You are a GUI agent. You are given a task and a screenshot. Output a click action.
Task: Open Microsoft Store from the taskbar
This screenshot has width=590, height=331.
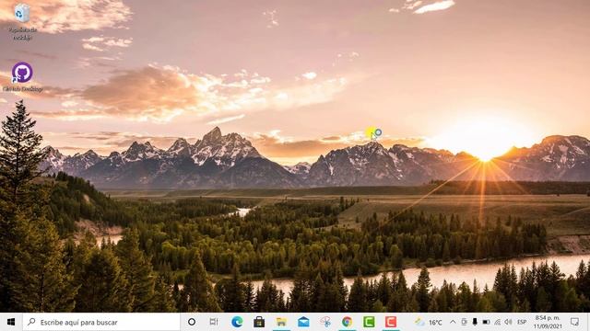pyautogui.click(x=259, y=322)
